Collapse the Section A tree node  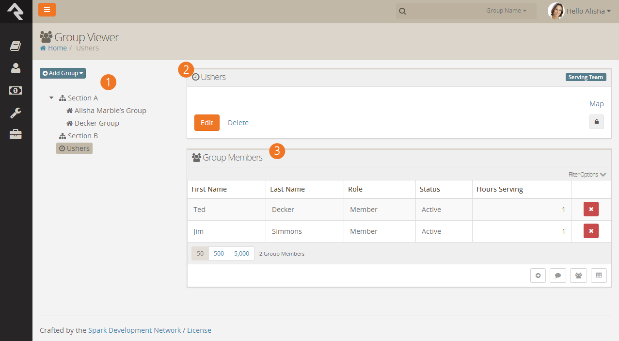tap(51, 98)
